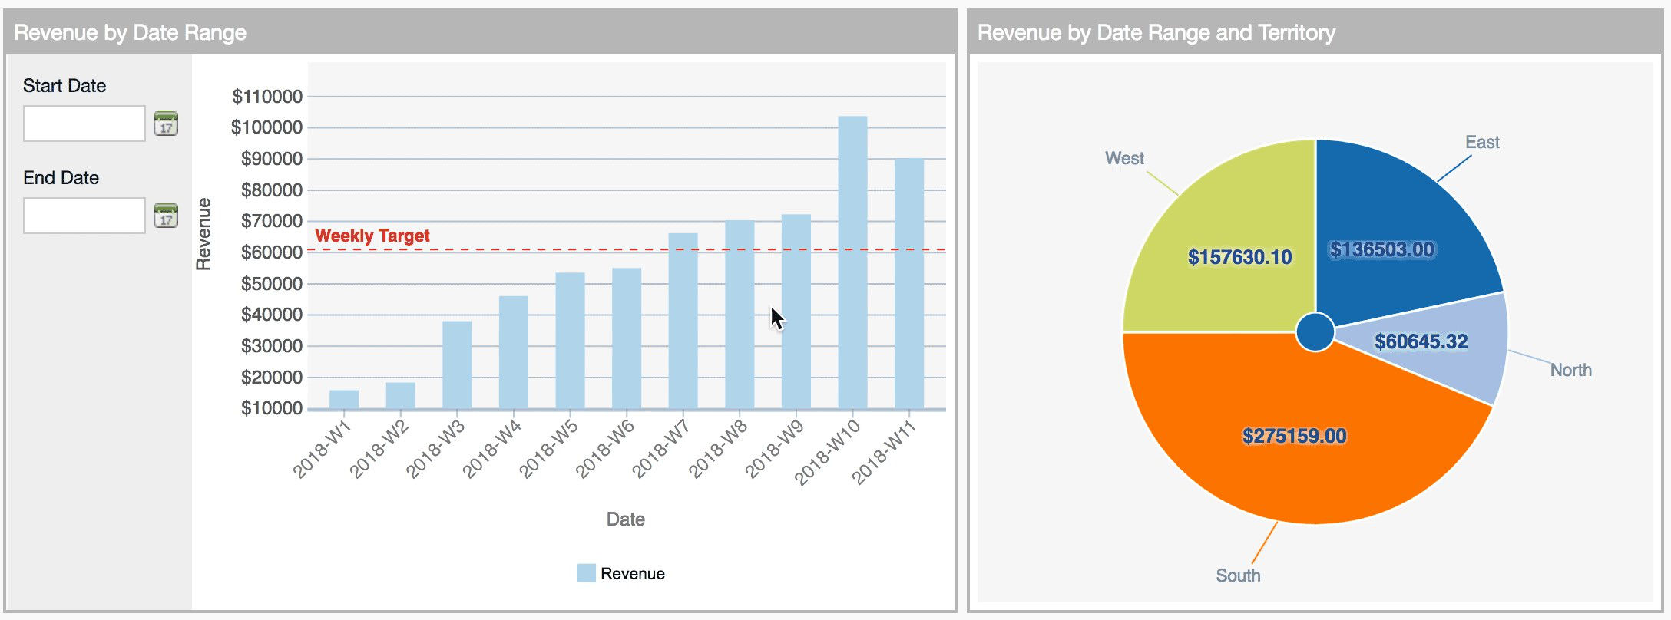Select the 2018-W3 revenue bar

tap(457, 365)
